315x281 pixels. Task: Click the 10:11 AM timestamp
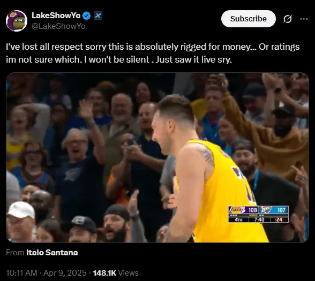coord(21,273)
